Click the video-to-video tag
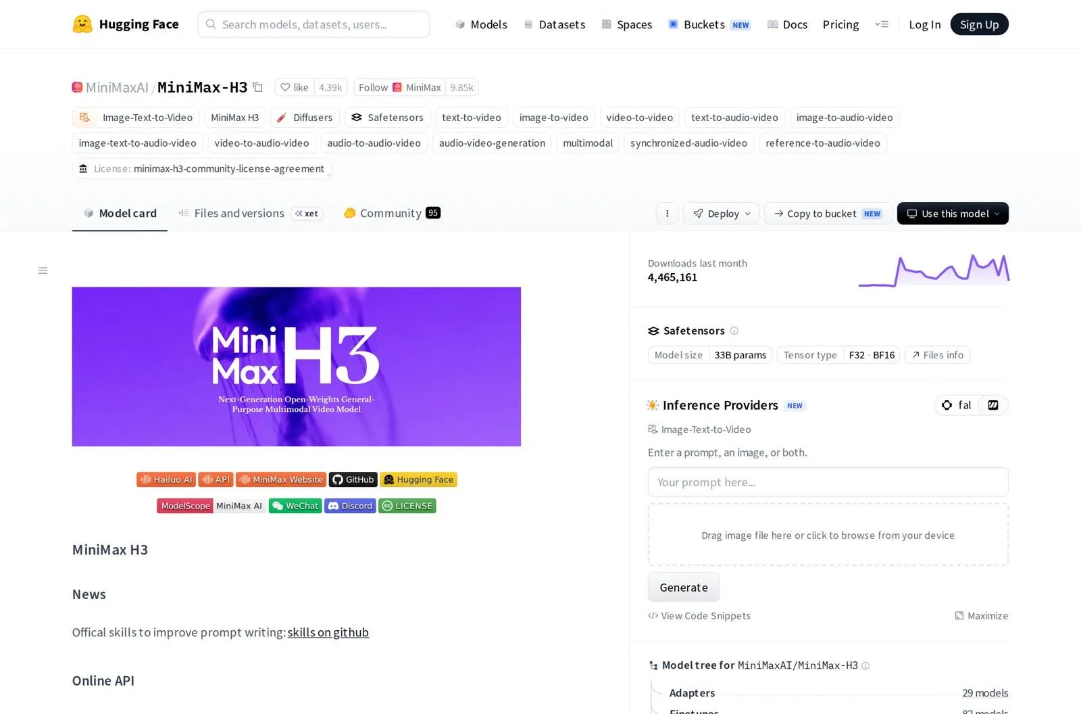1081x714 pixels. [640, 117]
